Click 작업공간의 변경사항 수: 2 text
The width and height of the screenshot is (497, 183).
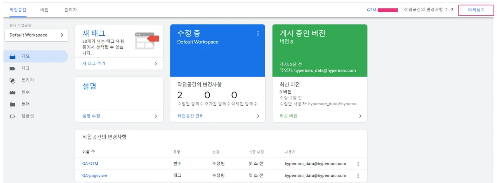tap(429, 10)
